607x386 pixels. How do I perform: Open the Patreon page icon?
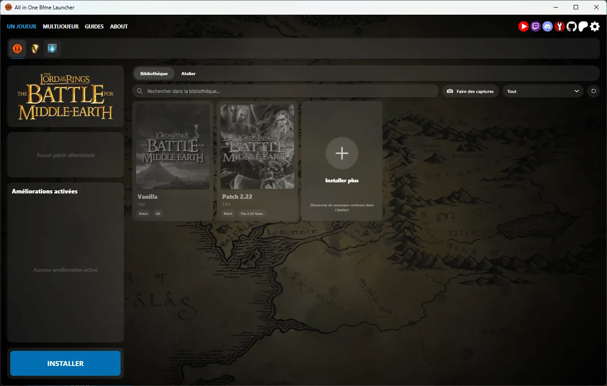583,27
